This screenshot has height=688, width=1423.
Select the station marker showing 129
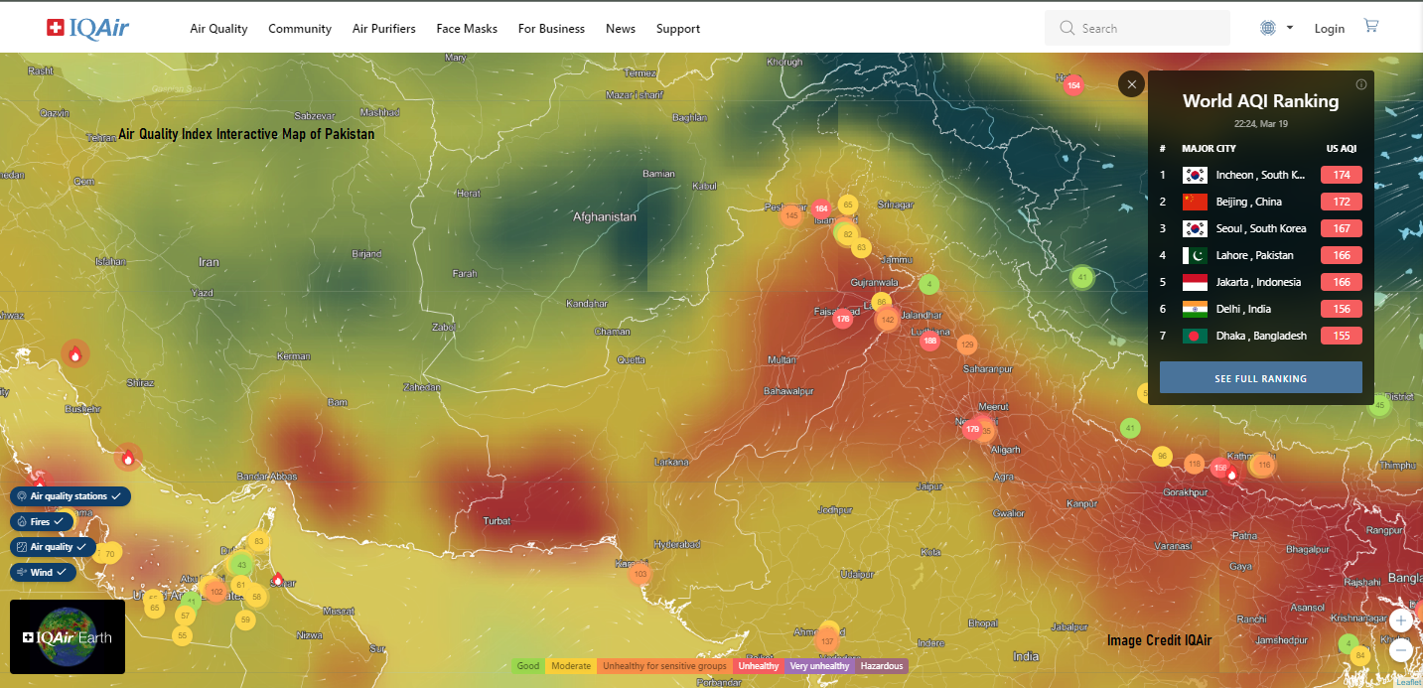(967, 344)
